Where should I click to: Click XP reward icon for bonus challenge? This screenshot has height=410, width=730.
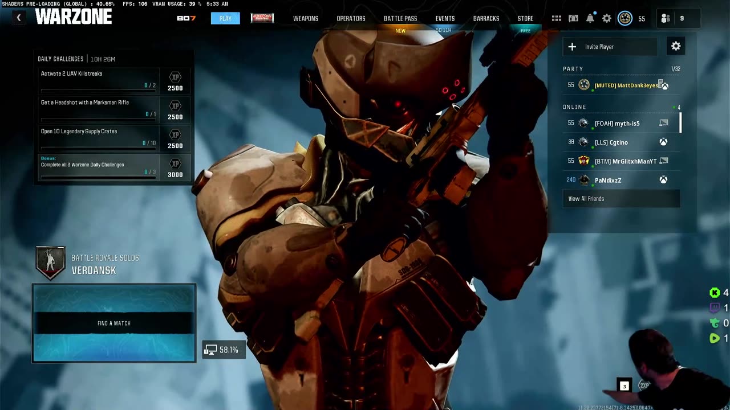(175, 165)
